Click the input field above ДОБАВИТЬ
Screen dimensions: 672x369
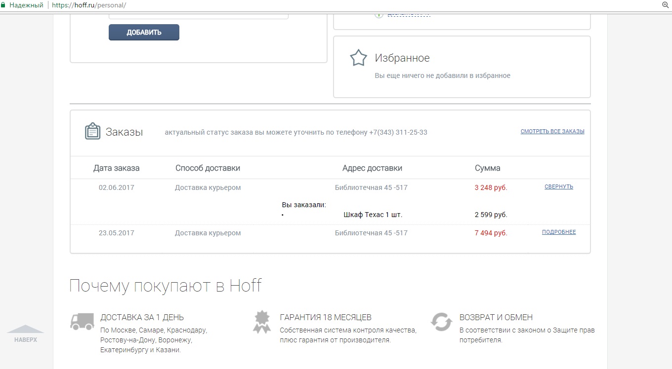(x=198, y=16)
